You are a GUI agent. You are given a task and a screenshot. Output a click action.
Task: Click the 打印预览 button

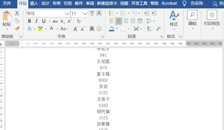[x=212, y=20]
